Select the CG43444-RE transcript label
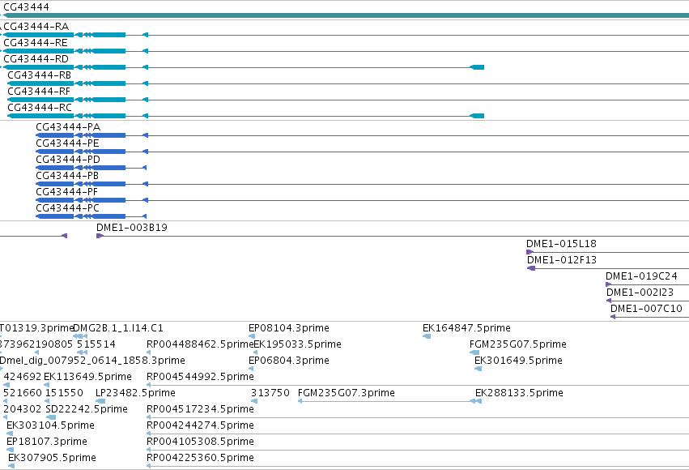 coord(36,43)
